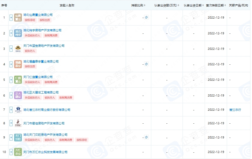Viewport: 252px width, 159px height.
Task: Click 股权冻结 tag under 湖北天门汉旺房地产
Action: [x=82, y=140]
